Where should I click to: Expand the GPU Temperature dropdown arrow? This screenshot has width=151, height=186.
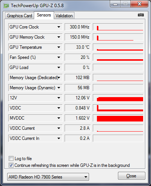59,47
